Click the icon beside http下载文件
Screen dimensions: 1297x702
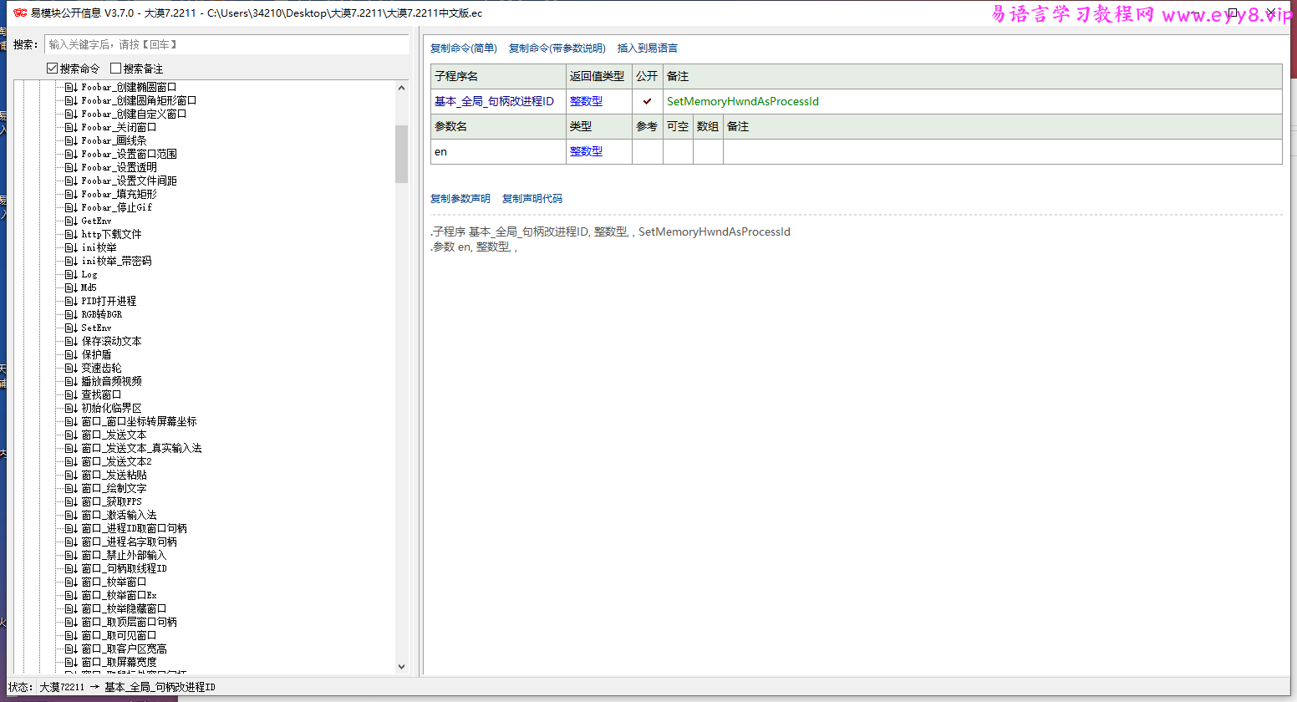click(x=71, y=234)
